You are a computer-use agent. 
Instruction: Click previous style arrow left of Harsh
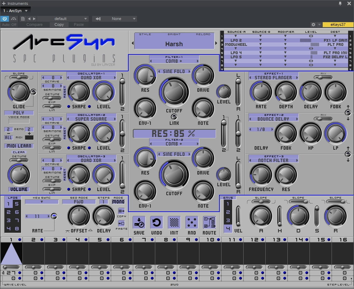(x=132, y=43)
